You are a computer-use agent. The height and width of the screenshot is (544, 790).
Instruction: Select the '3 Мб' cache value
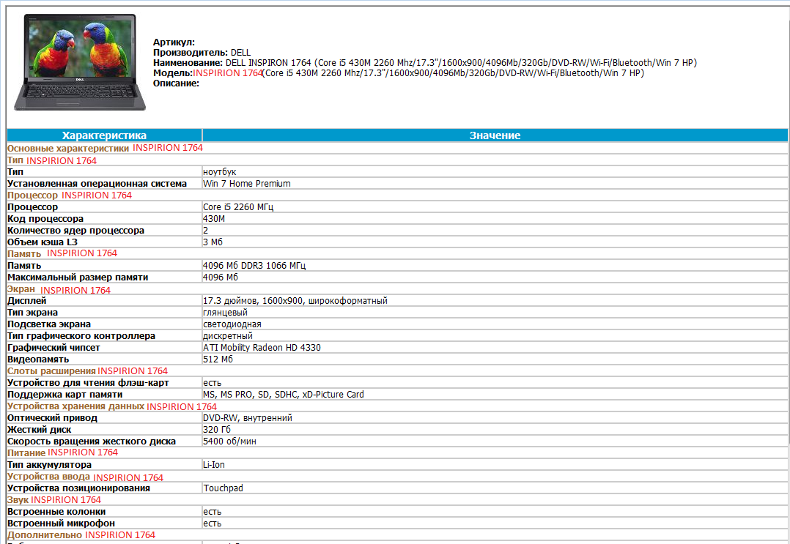point(213,242)
